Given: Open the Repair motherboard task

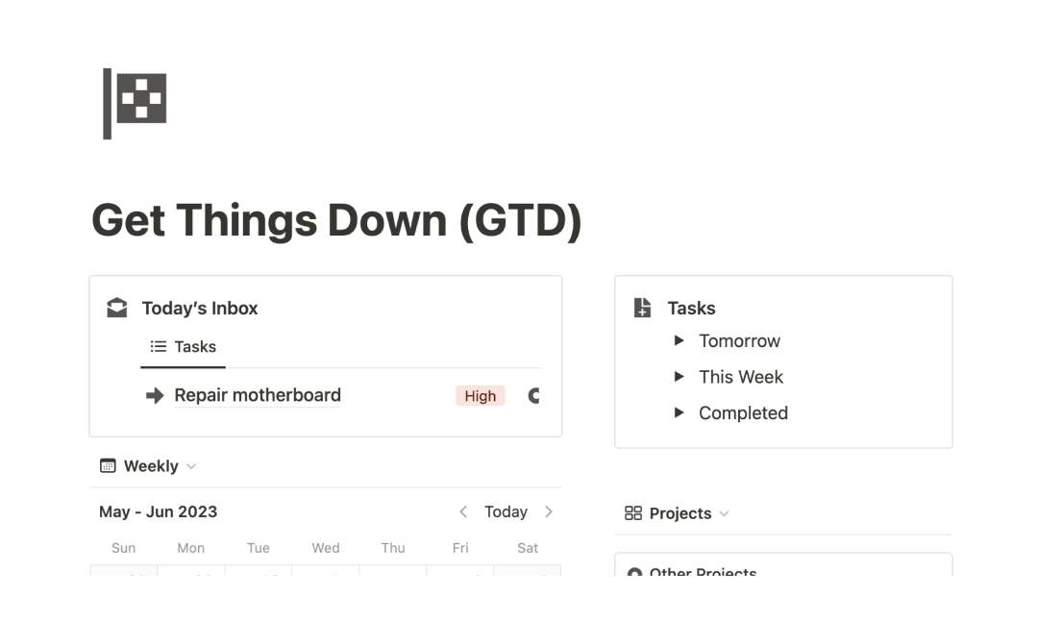Looking at the screenshot, I should pyautogui.click(x=257, y=395).
